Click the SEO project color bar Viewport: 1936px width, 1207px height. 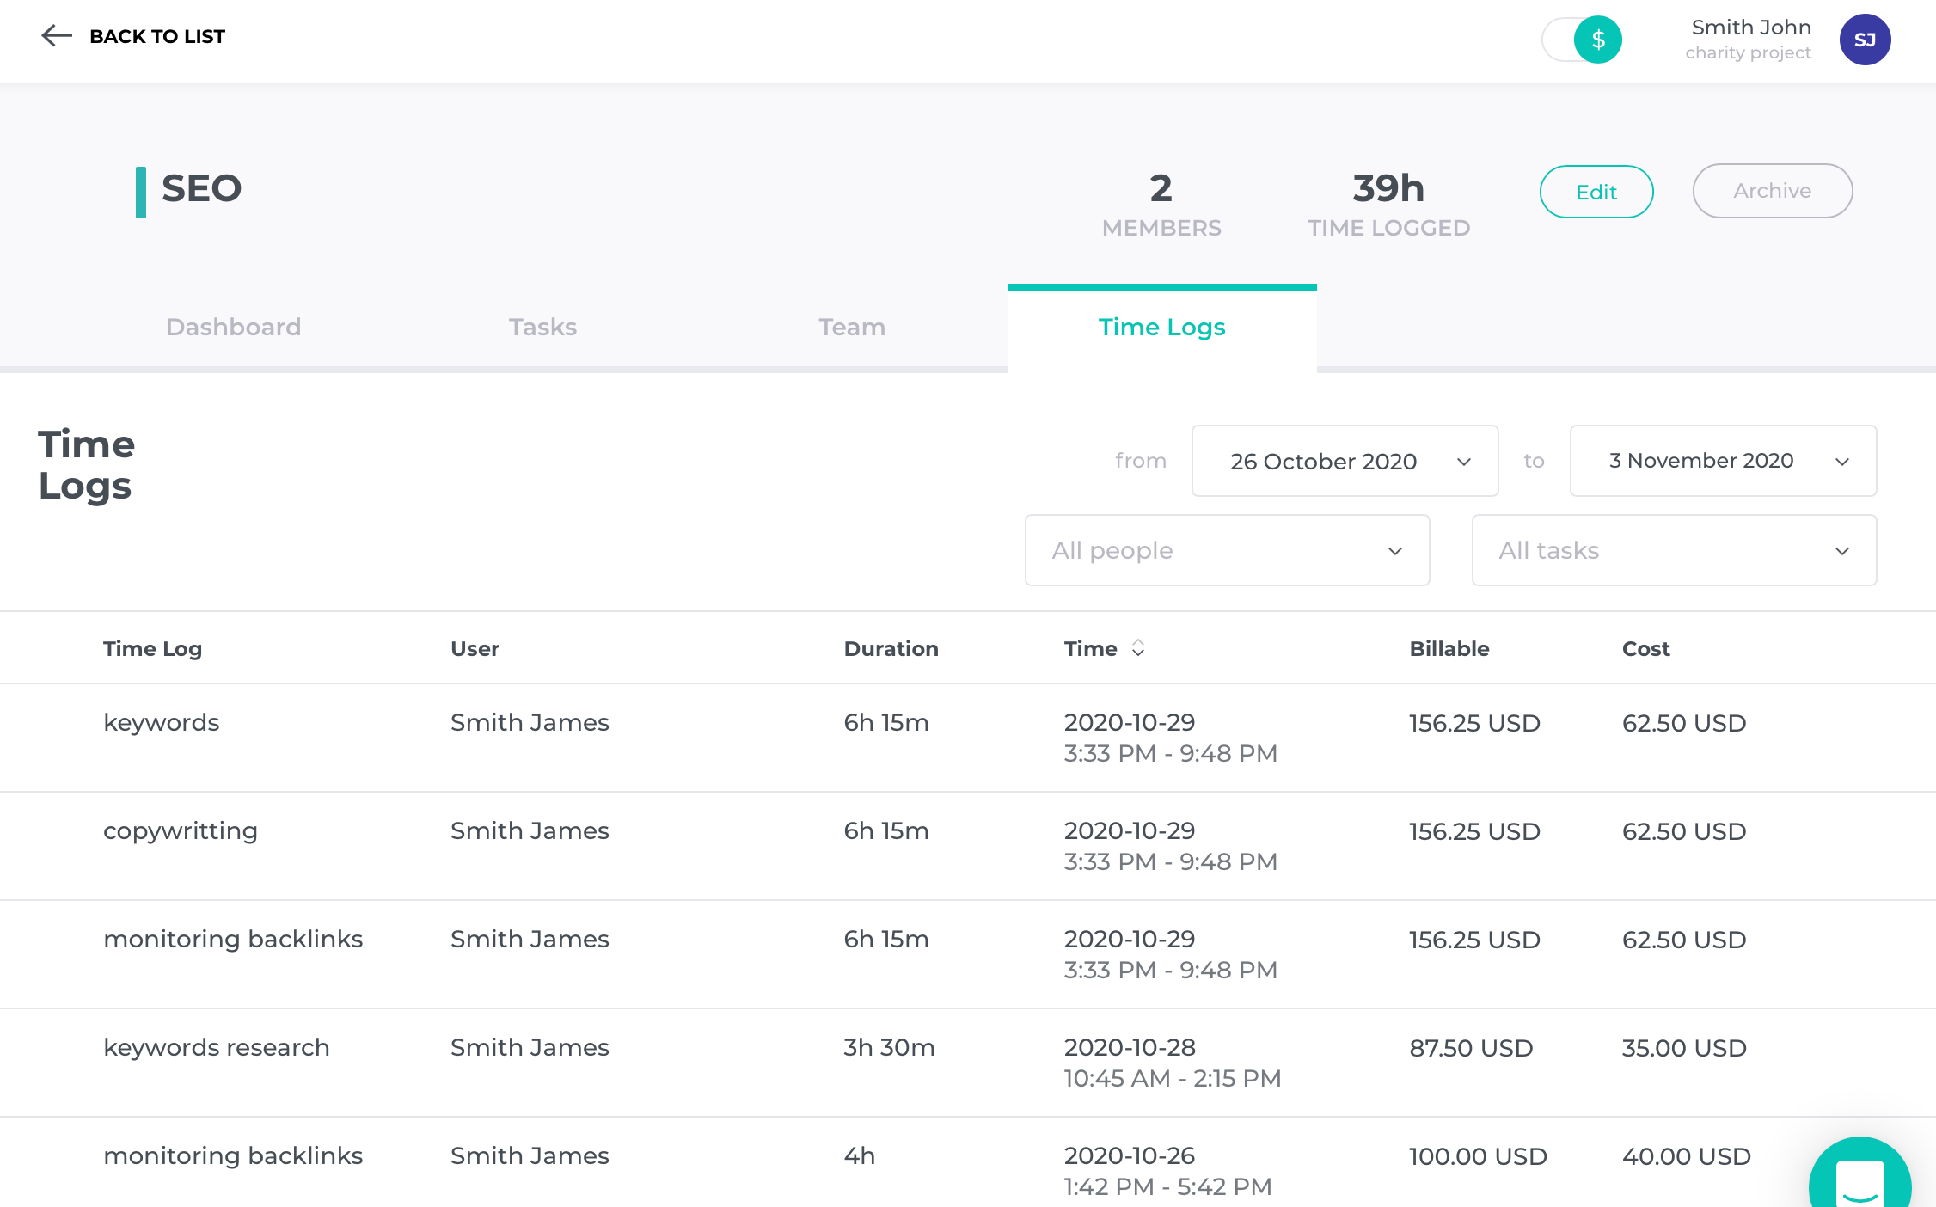(x=141, y=192)
